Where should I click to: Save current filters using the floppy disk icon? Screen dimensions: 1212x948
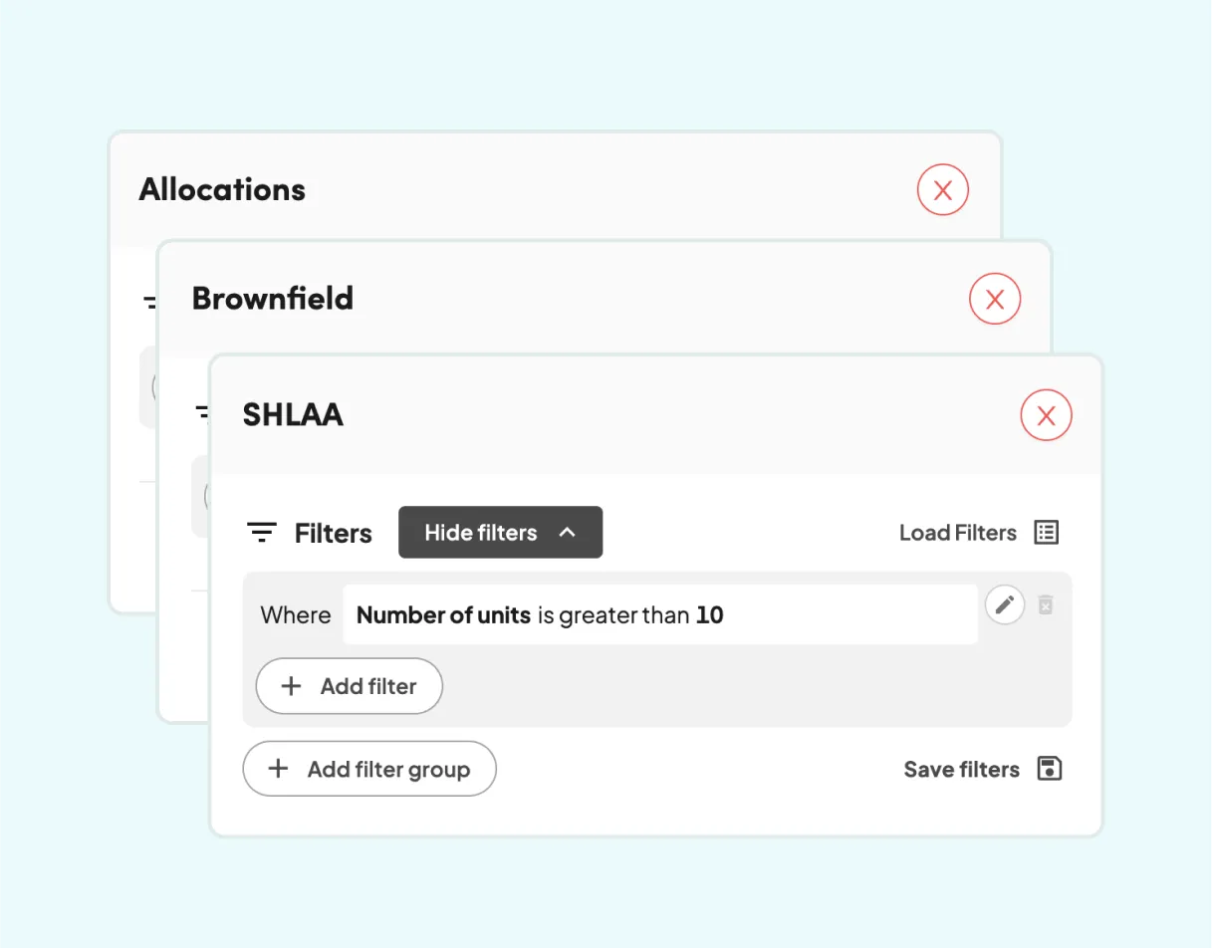[1050, 768]
